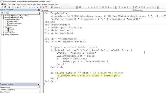Screen dimensions: 166x93
Task: Click the Uncomment Block icon in Edit toolbar
Action: pyautogui.click(x=144, y=7)
